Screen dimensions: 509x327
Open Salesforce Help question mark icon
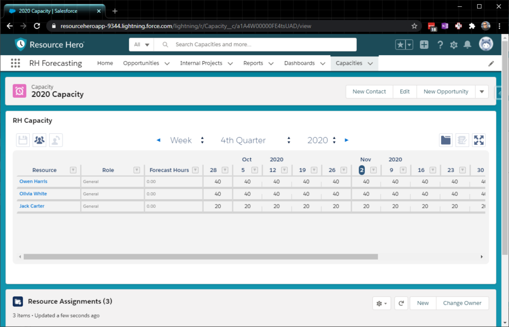click(x=440, y=45)
